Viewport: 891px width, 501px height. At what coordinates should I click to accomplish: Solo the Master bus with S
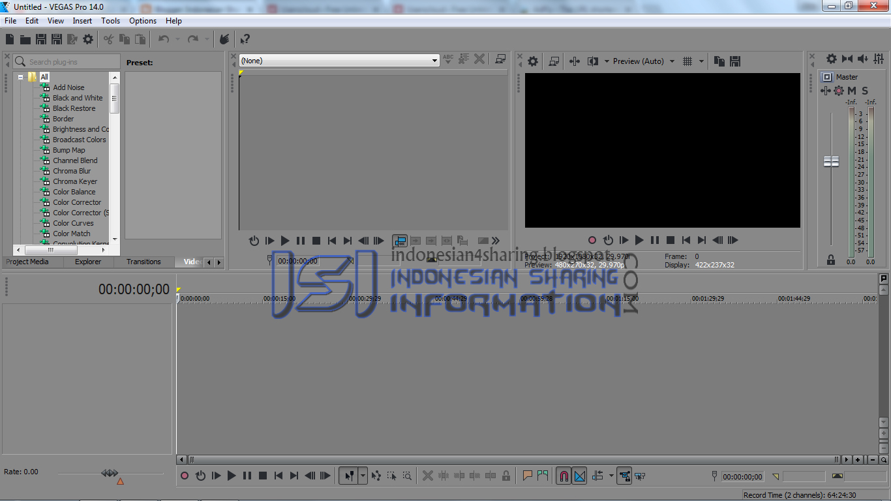[x=865, y=91]
